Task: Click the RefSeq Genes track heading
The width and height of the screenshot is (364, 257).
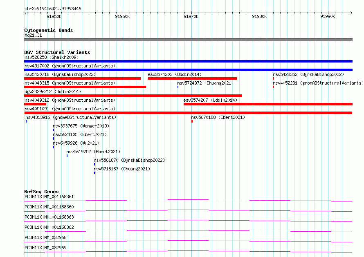Action: tap(41, 192)
